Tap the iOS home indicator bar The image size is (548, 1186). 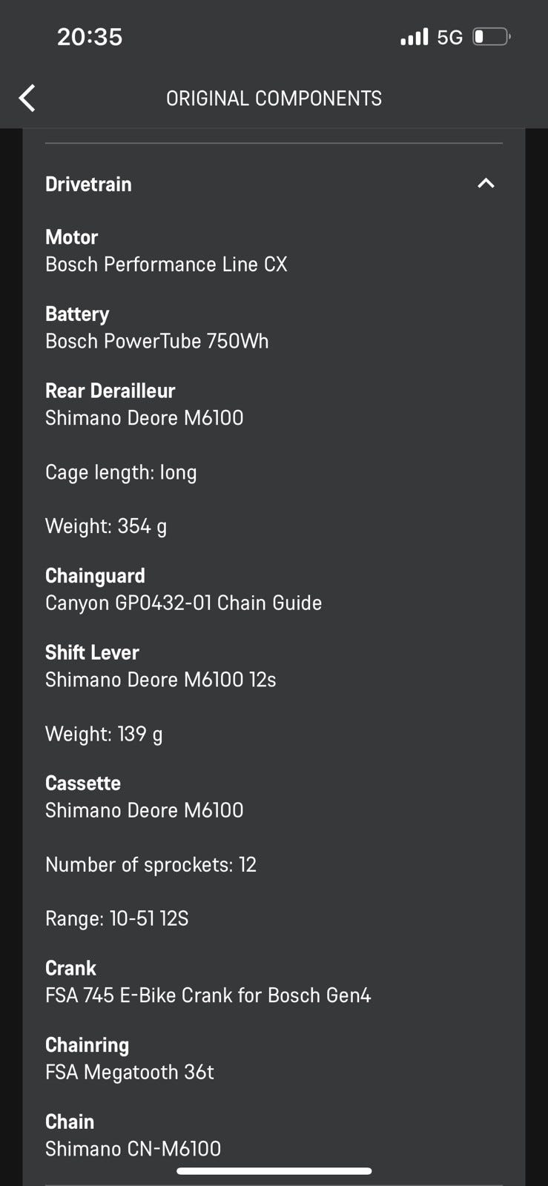click(274, 1171)
